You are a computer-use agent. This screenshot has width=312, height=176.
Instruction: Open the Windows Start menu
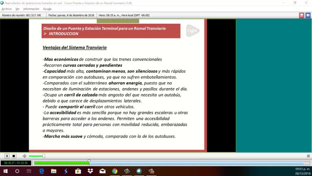tap(5, 171)
